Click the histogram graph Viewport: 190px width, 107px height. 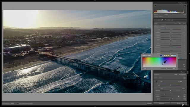tap(170, 9)
